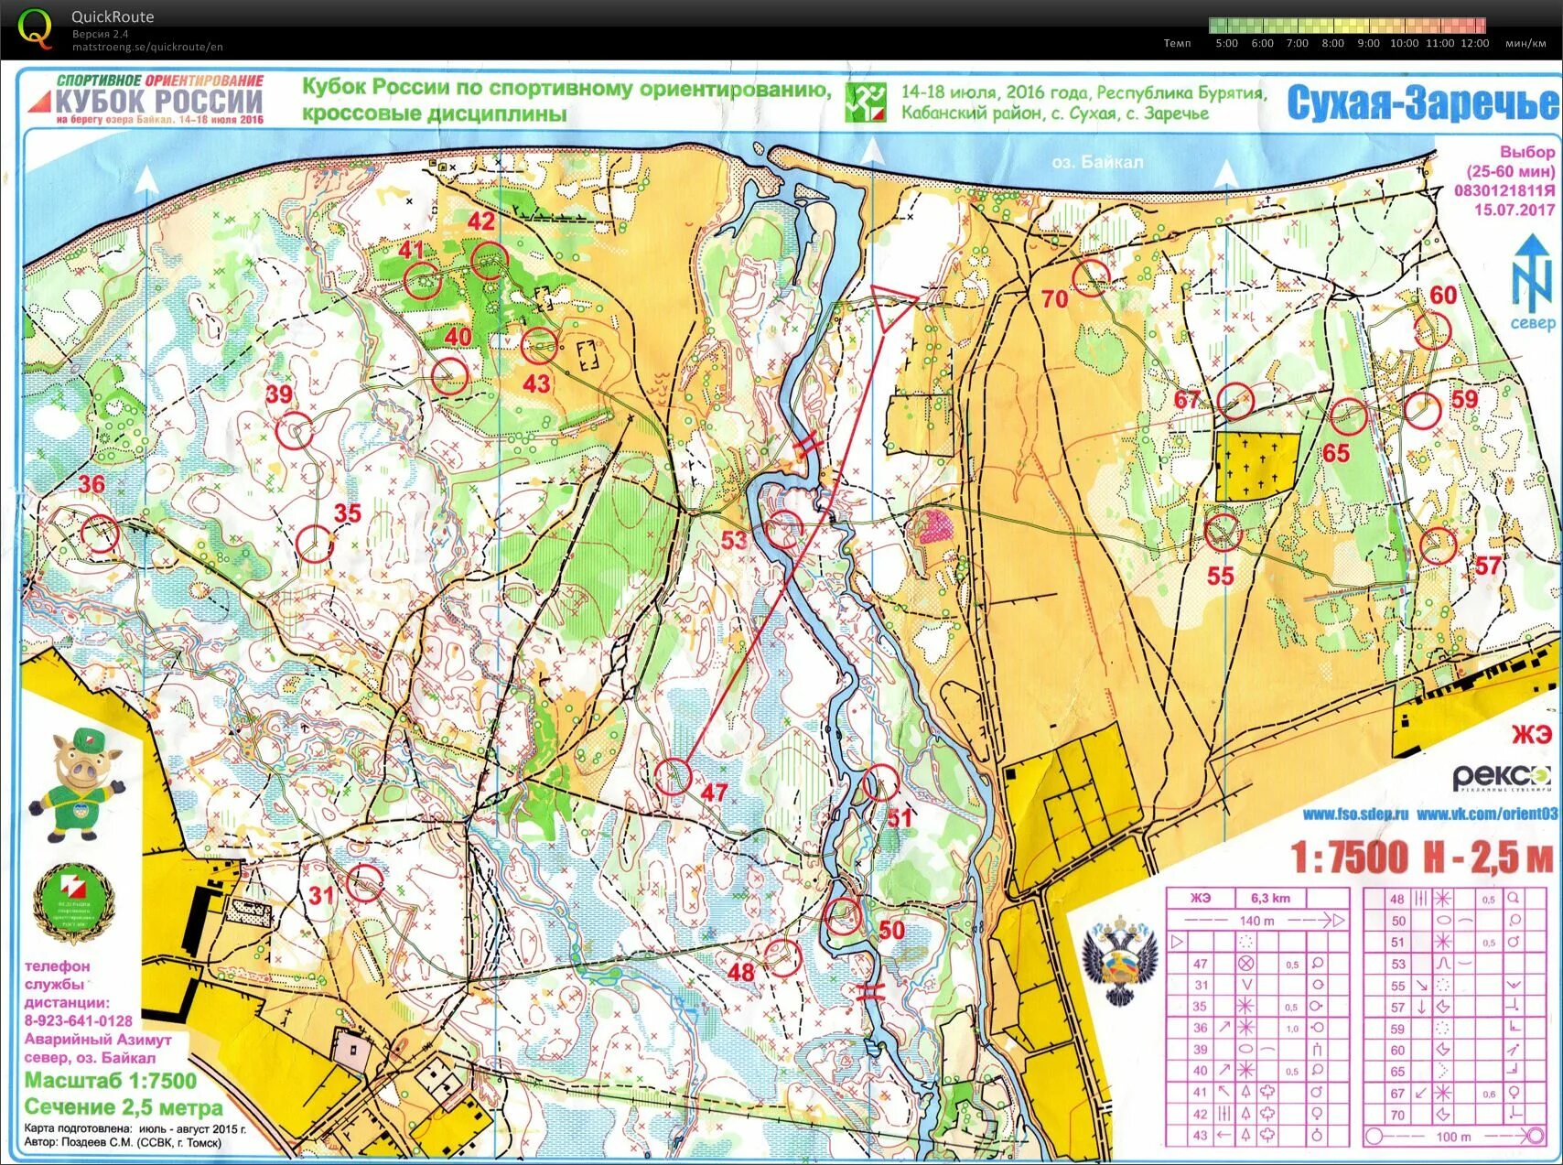Screen dimensions: 1563x1165
Task: Click the Выбор (25-60 мин) text
Action: pyautogui.click(x=1511, y=161)
